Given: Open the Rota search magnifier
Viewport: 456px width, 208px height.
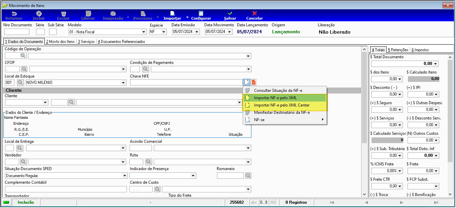Looking at the screenshot, I should tap(149, 162).
